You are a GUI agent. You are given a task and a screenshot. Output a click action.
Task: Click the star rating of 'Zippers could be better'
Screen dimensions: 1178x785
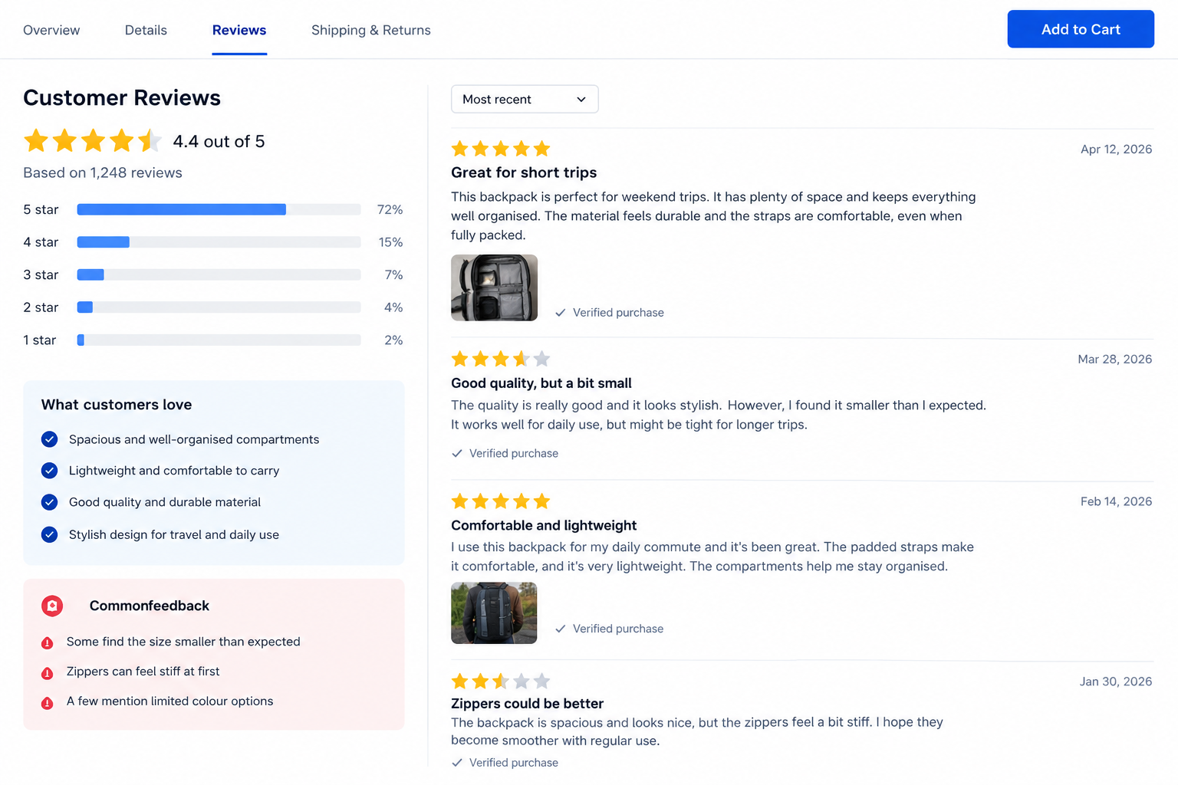coord(501,681)
